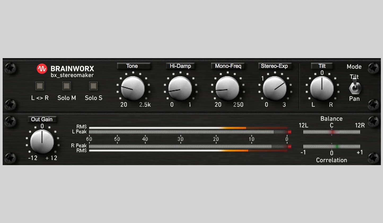Enable the Solo S button
The image size is (383, 223).
point(93,86)
